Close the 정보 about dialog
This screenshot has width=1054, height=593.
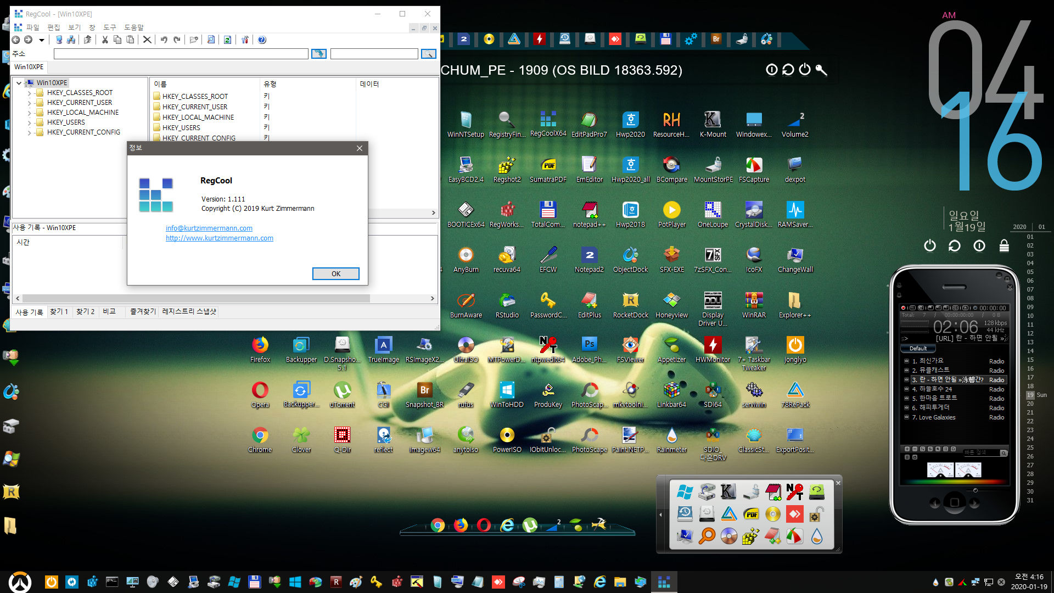(360, 148)
